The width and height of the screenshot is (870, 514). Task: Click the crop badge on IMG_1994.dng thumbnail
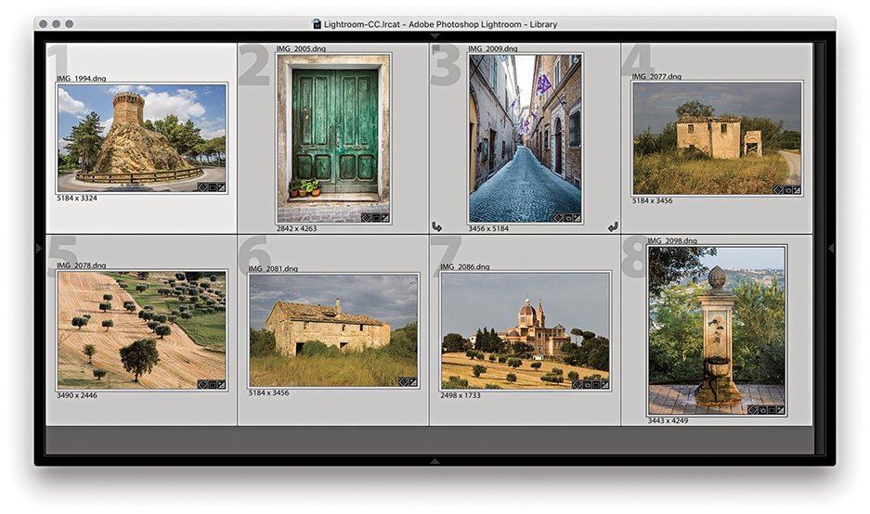click(x=212, y=187)
